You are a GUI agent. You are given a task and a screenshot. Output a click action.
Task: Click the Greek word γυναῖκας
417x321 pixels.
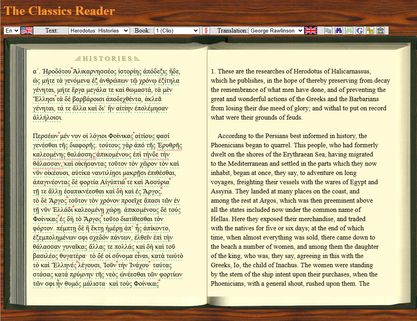click(75, 247)
